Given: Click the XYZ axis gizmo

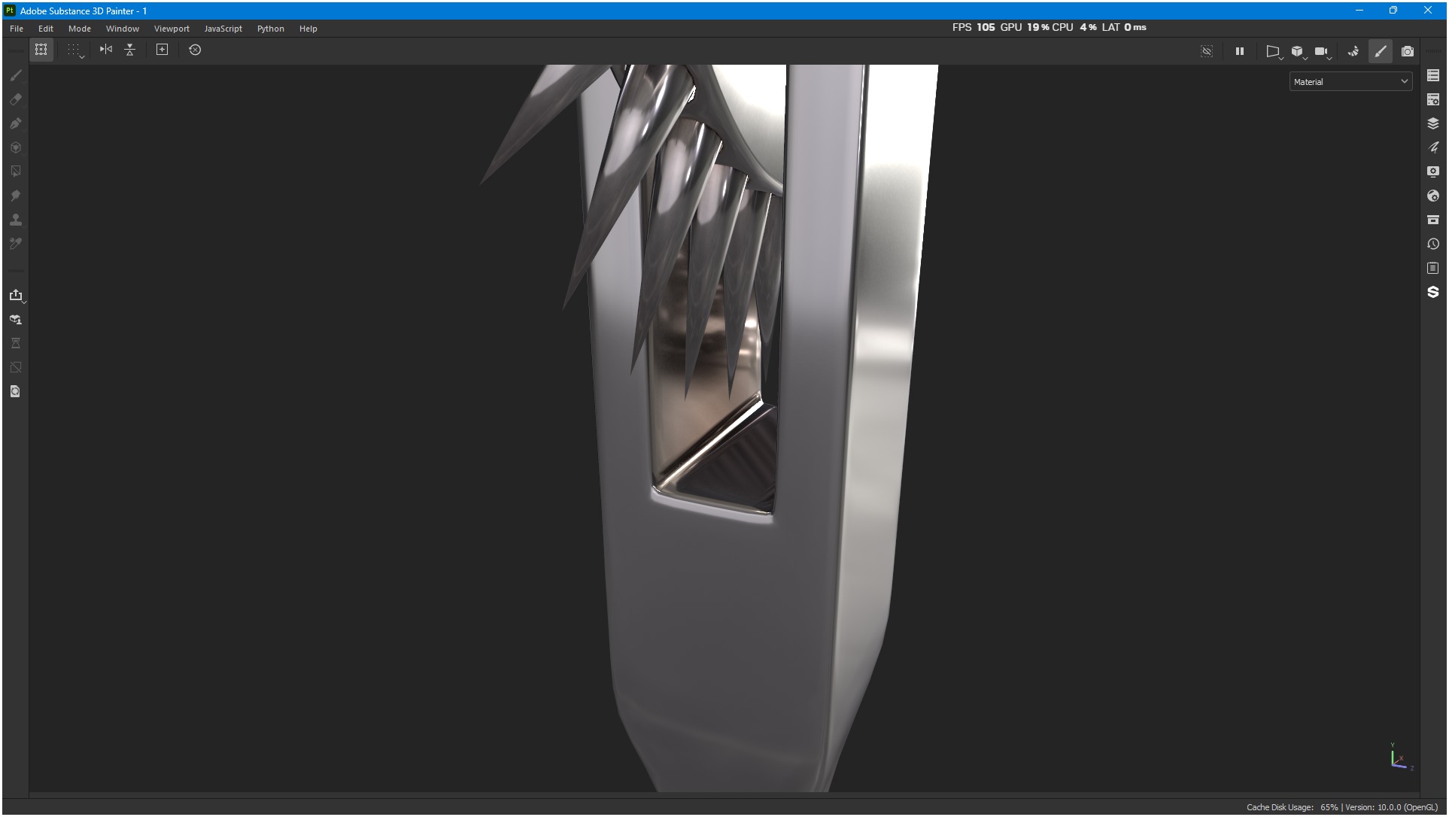Looking at the screenshot, I should click(x=1399, y=757).
